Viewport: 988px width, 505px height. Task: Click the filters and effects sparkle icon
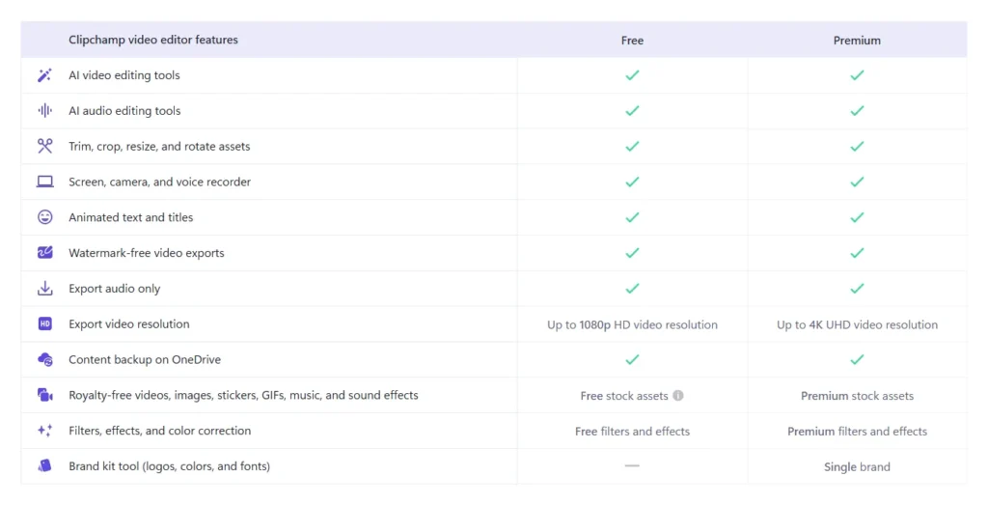(x=44, y=432)
